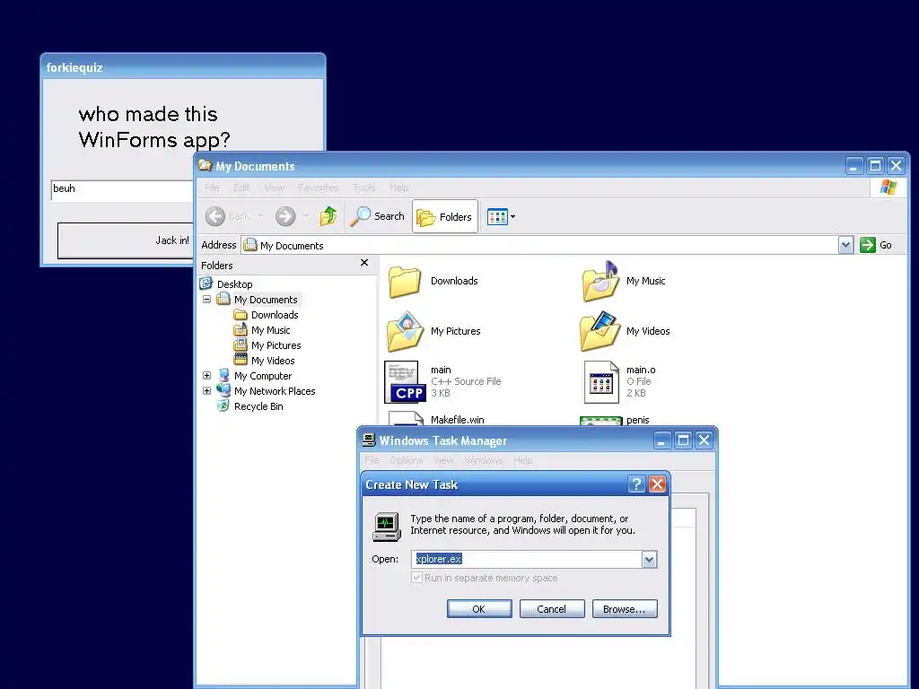Screen dimensions: 919x689
Task: Select My Pictures in folder tree
Action: click(276, 345)
